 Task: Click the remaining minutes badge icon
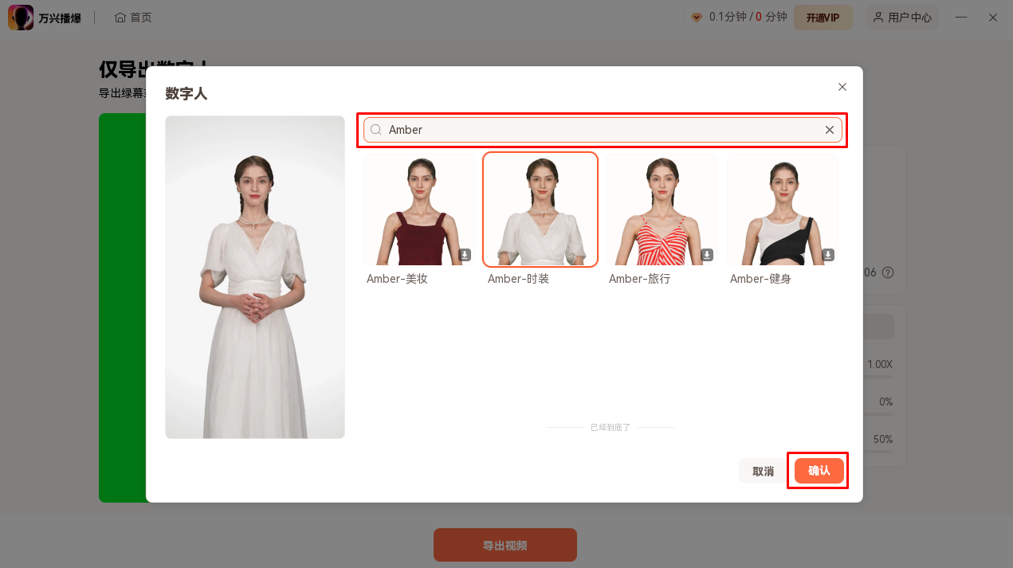coord(696,18)
